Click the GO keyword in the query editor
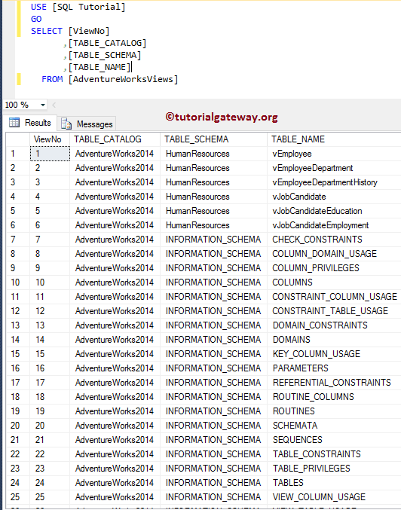Viewport: 401px width, 510px height. 36,19
